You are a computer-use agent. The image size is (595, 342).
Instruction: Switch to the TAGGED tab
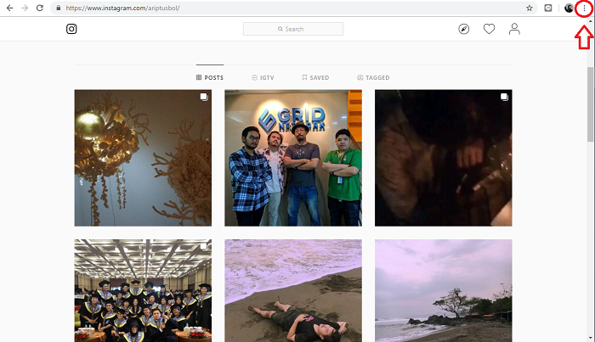[373, 77]
